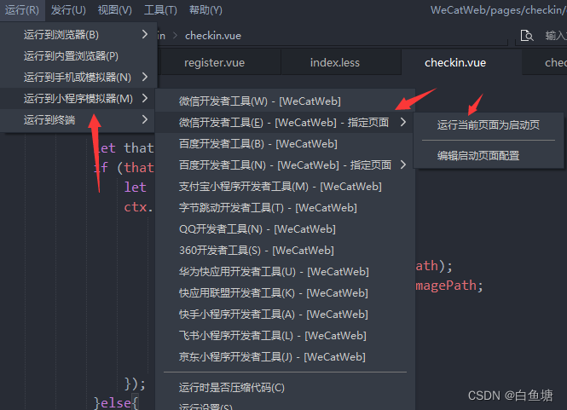Run QQ开发者工具(N)

[x=285, y=229]
